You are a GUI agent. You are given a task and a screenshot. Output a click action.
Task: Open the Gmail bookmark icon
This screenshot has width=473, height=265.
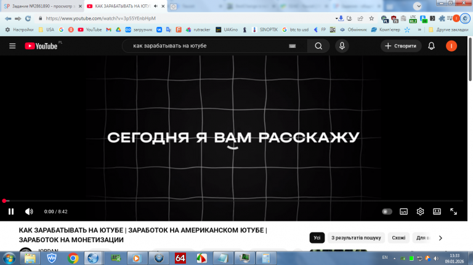pos(108,30)
